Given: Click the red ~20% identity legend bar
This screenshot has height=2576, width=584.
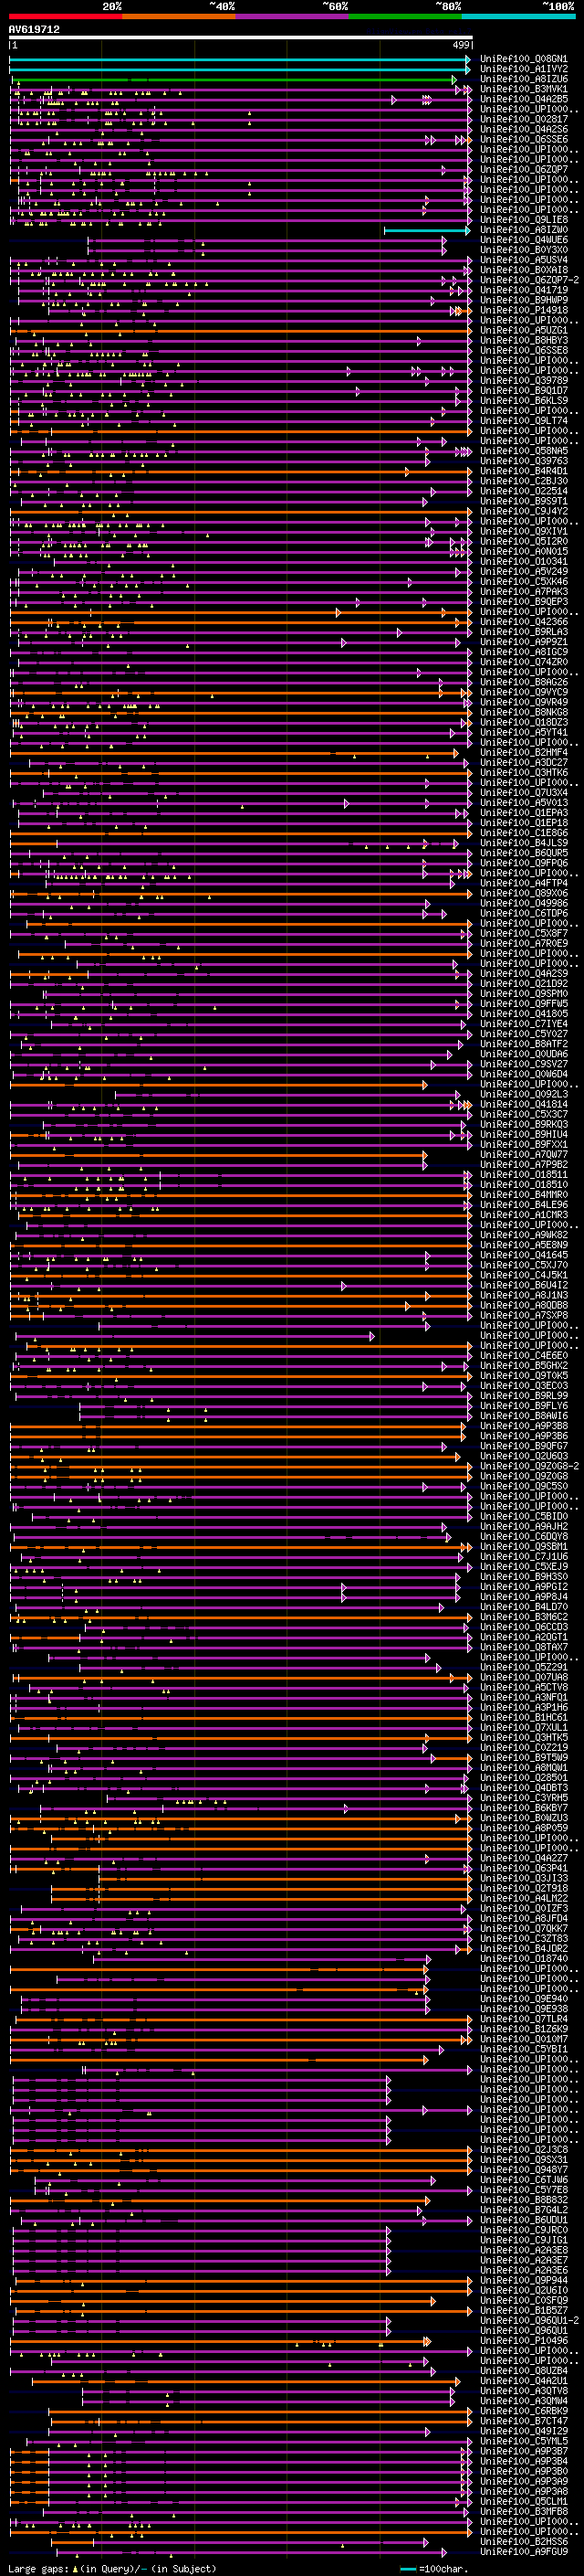Looking at the screenshot, I should pyautogui.click(x=65, y=16).
